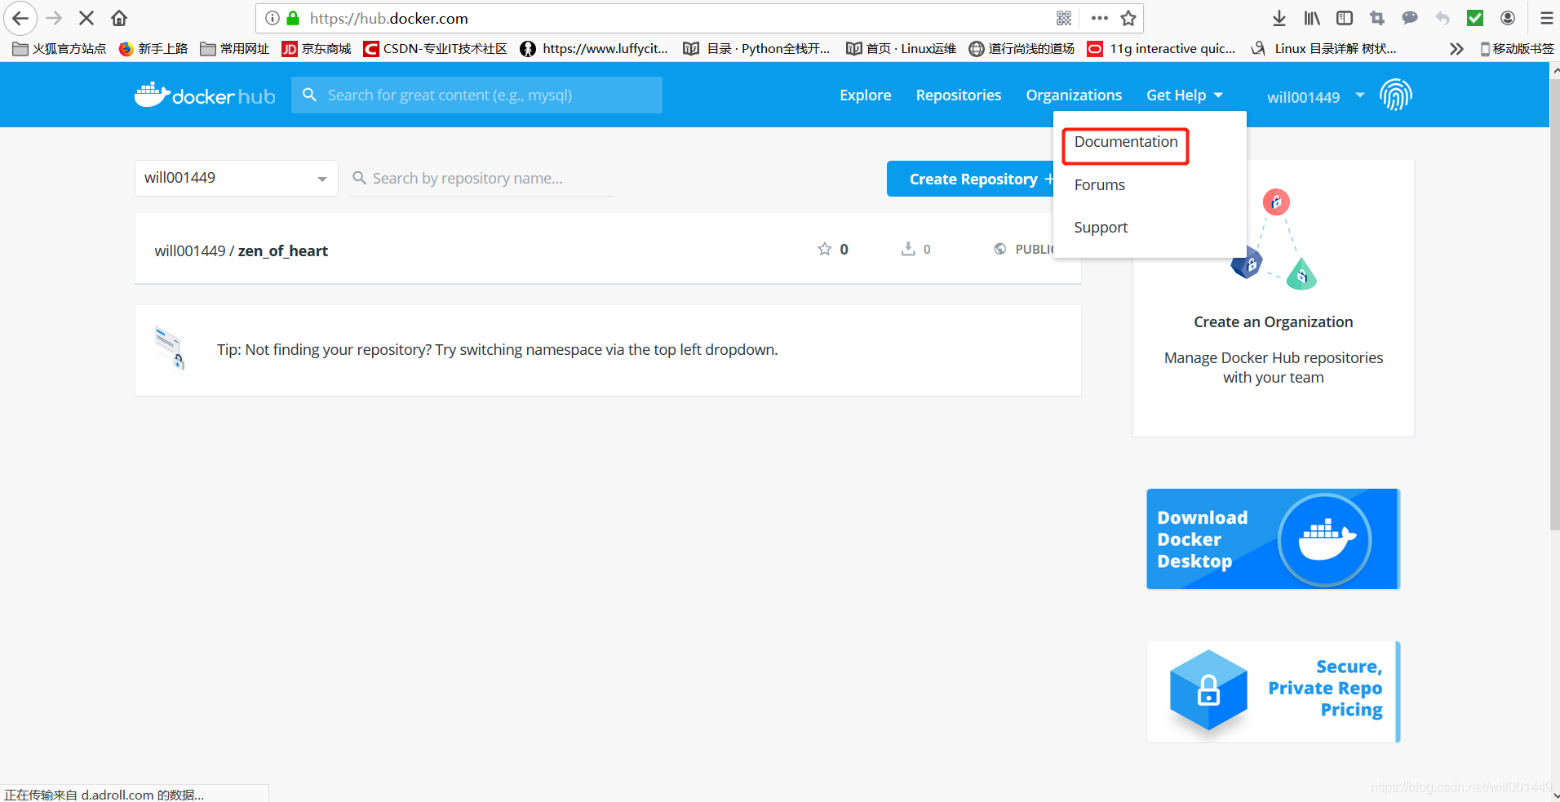
Task: Open CSDN-专业IT技术社区 bookmark
Action: tap(436, 49)
